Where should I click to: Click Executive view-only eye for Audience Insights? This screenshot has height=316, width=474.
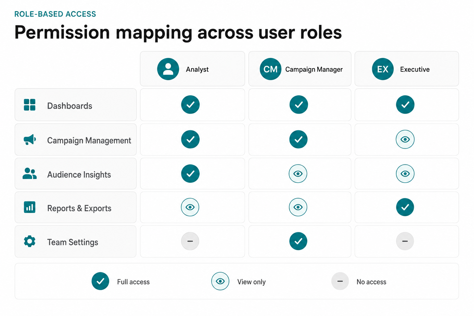pos(405,173)
